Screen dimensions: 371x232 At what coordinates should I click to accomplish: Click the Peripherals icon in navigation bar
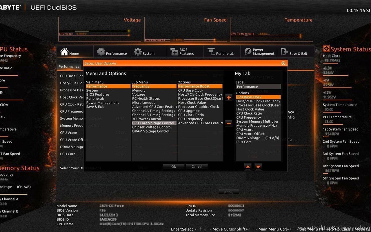click(x=211, y=52)
